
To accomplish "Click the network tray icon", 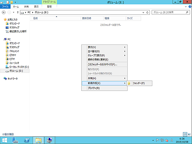I will click(x=162, y=140).
